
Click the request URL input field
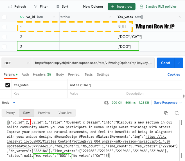pos(93,63)
